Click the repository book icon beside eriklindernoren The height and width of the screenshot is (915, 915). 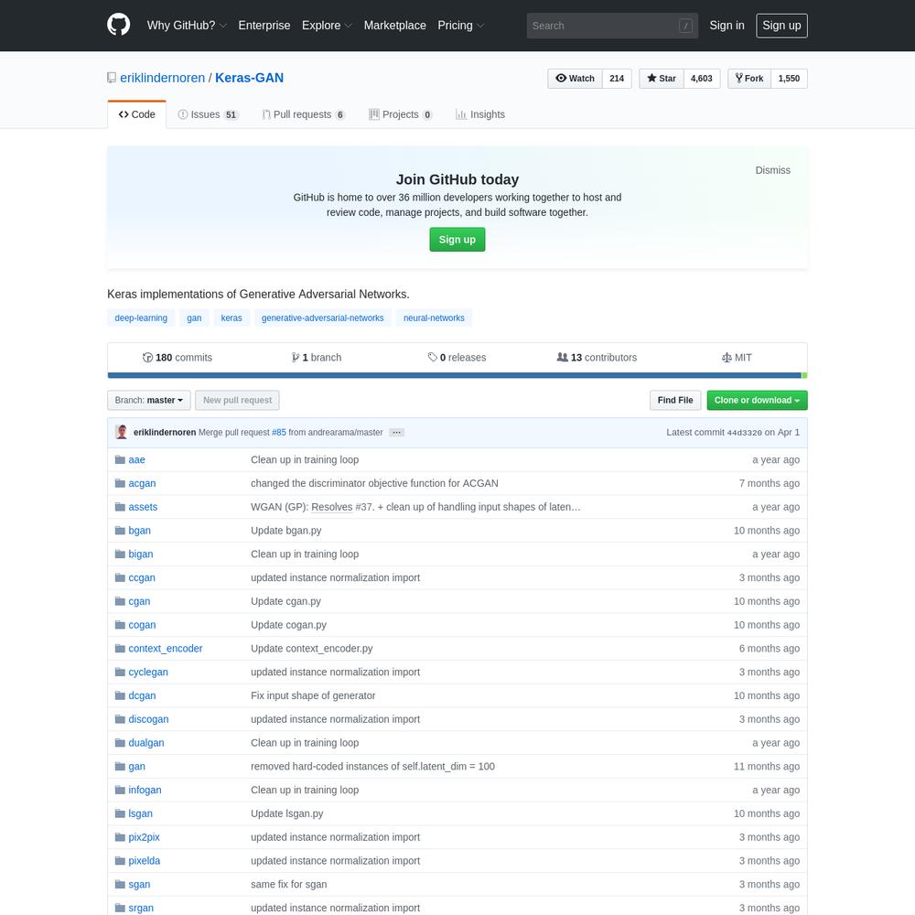[112, 78]
